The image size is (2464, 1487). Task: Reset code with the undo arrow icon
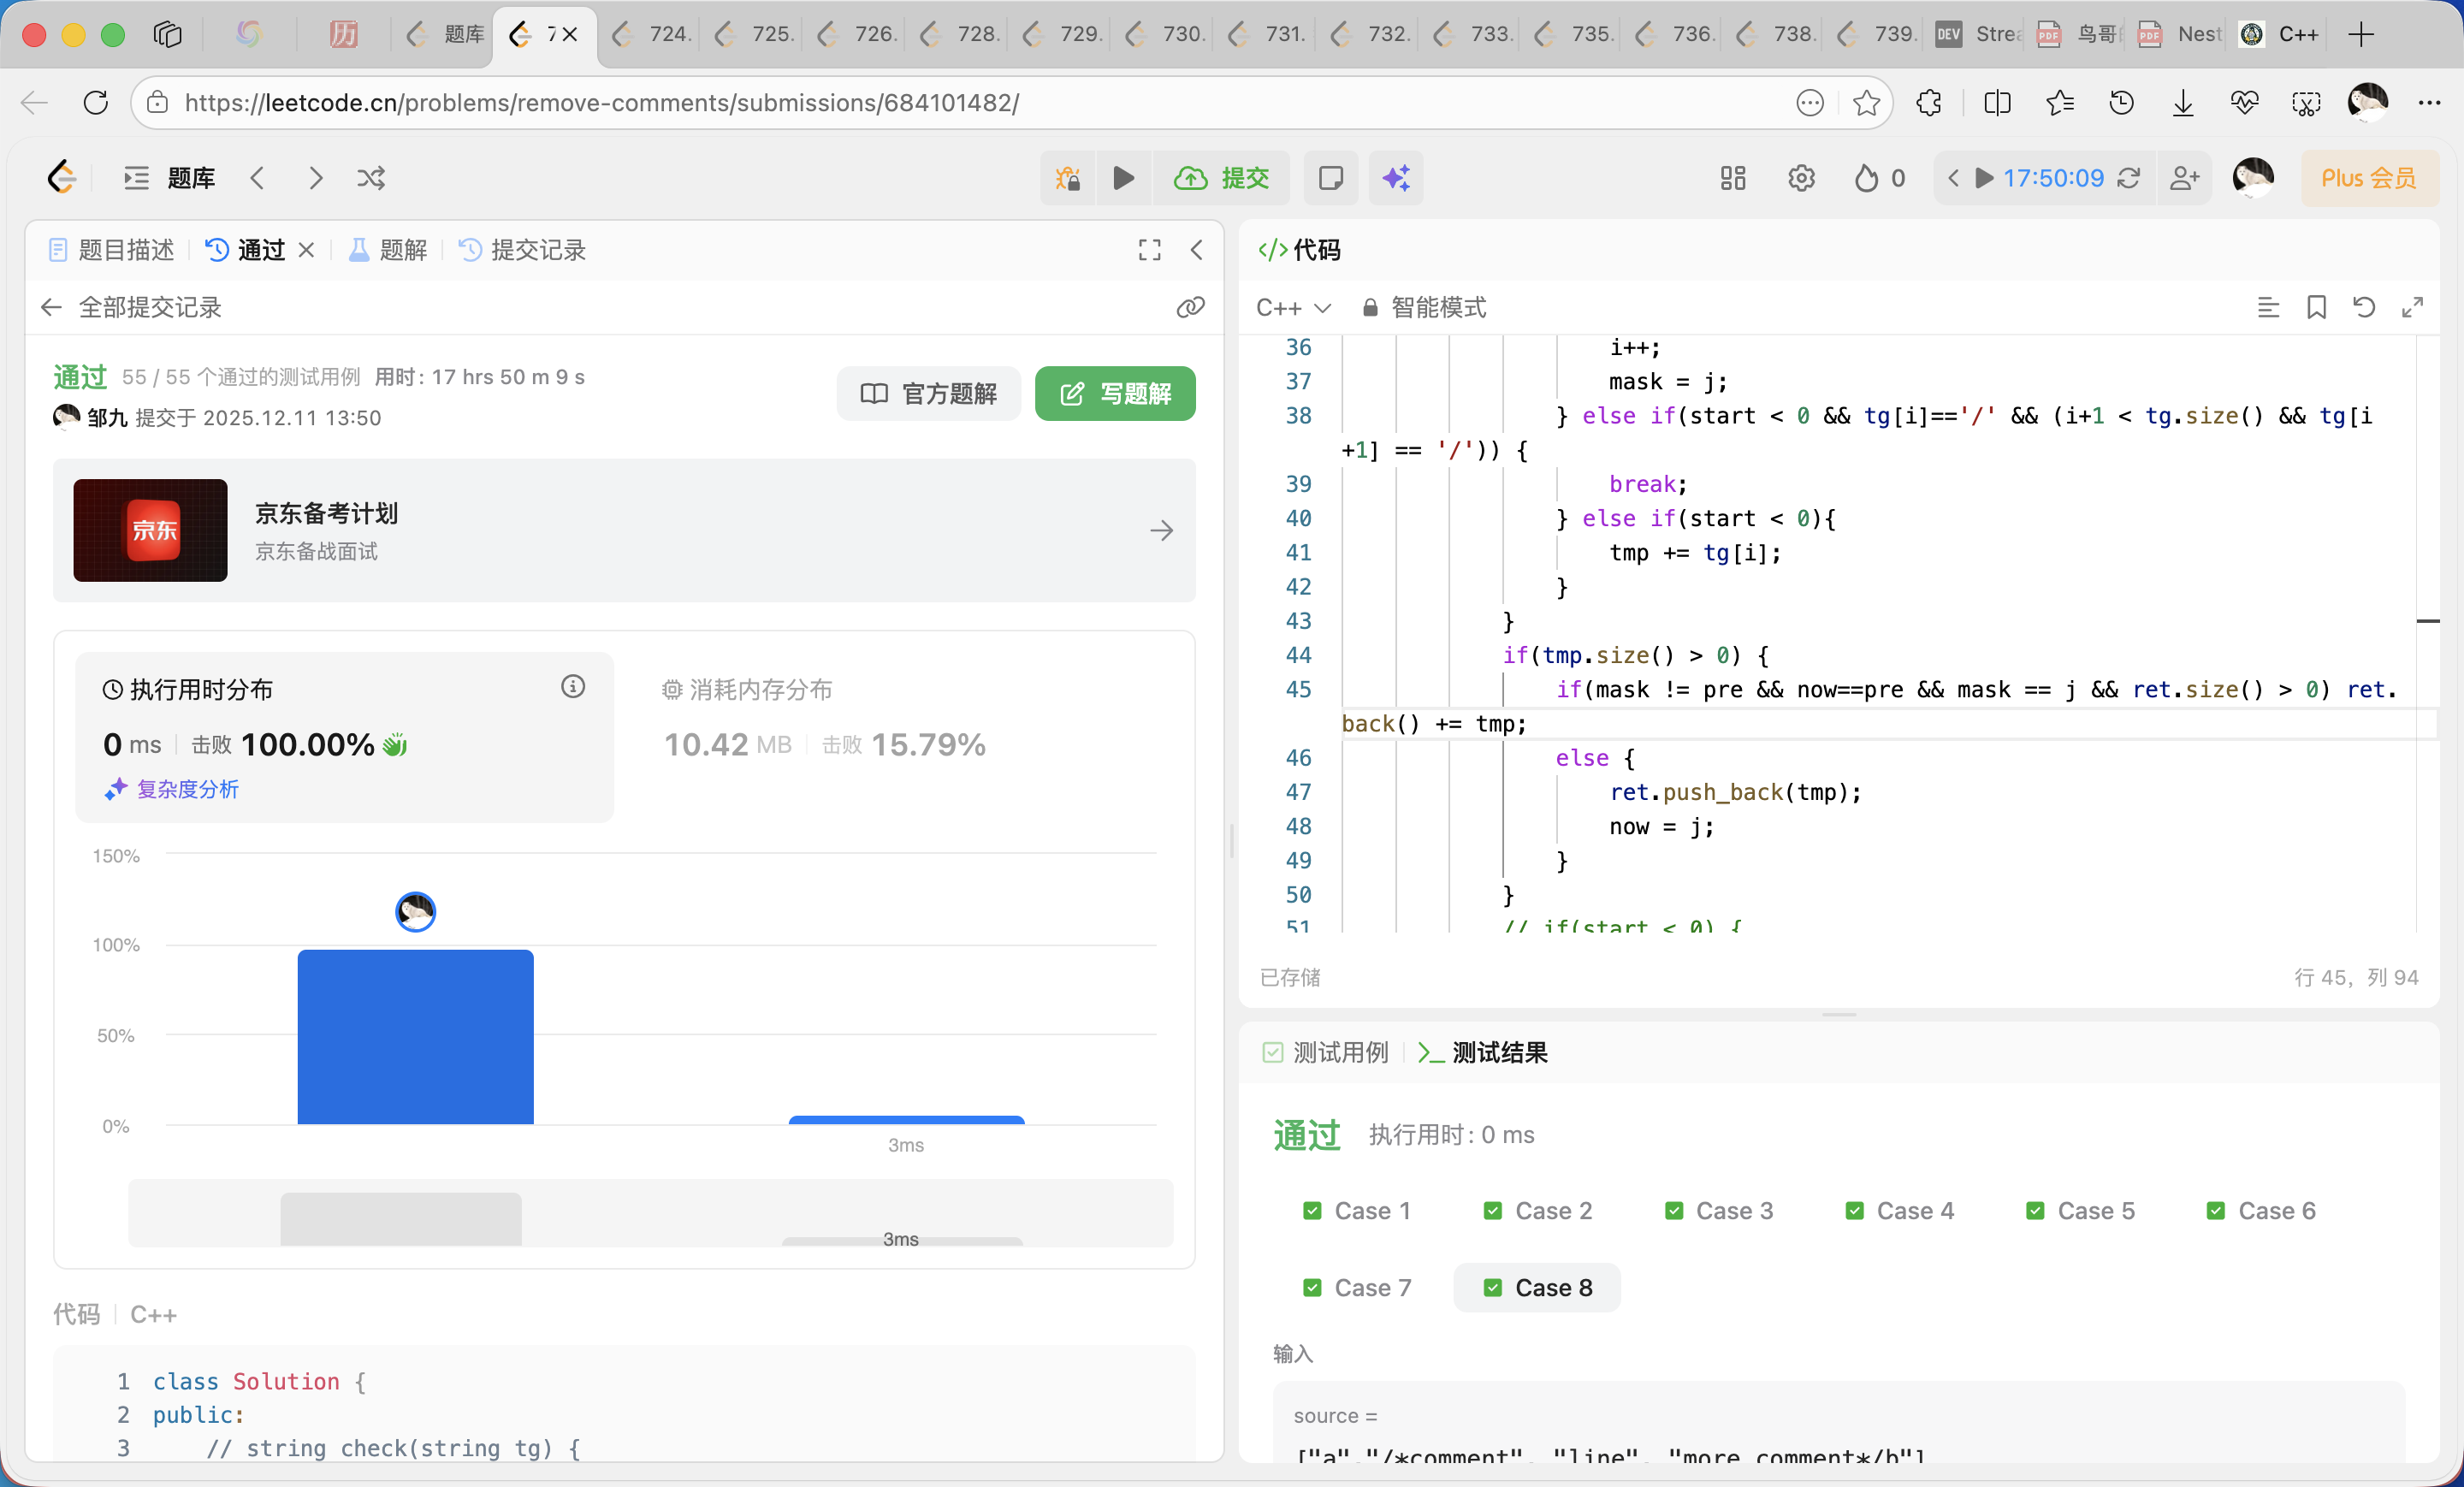[x=2363, y=307]
